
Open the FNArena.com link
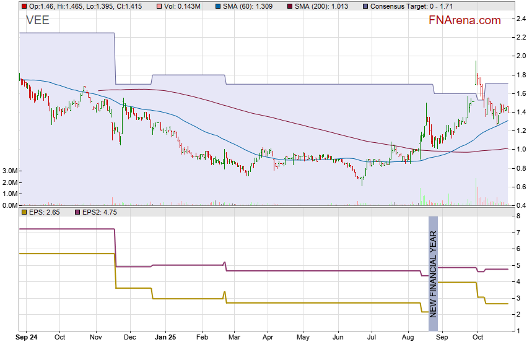tap(464, 20)
